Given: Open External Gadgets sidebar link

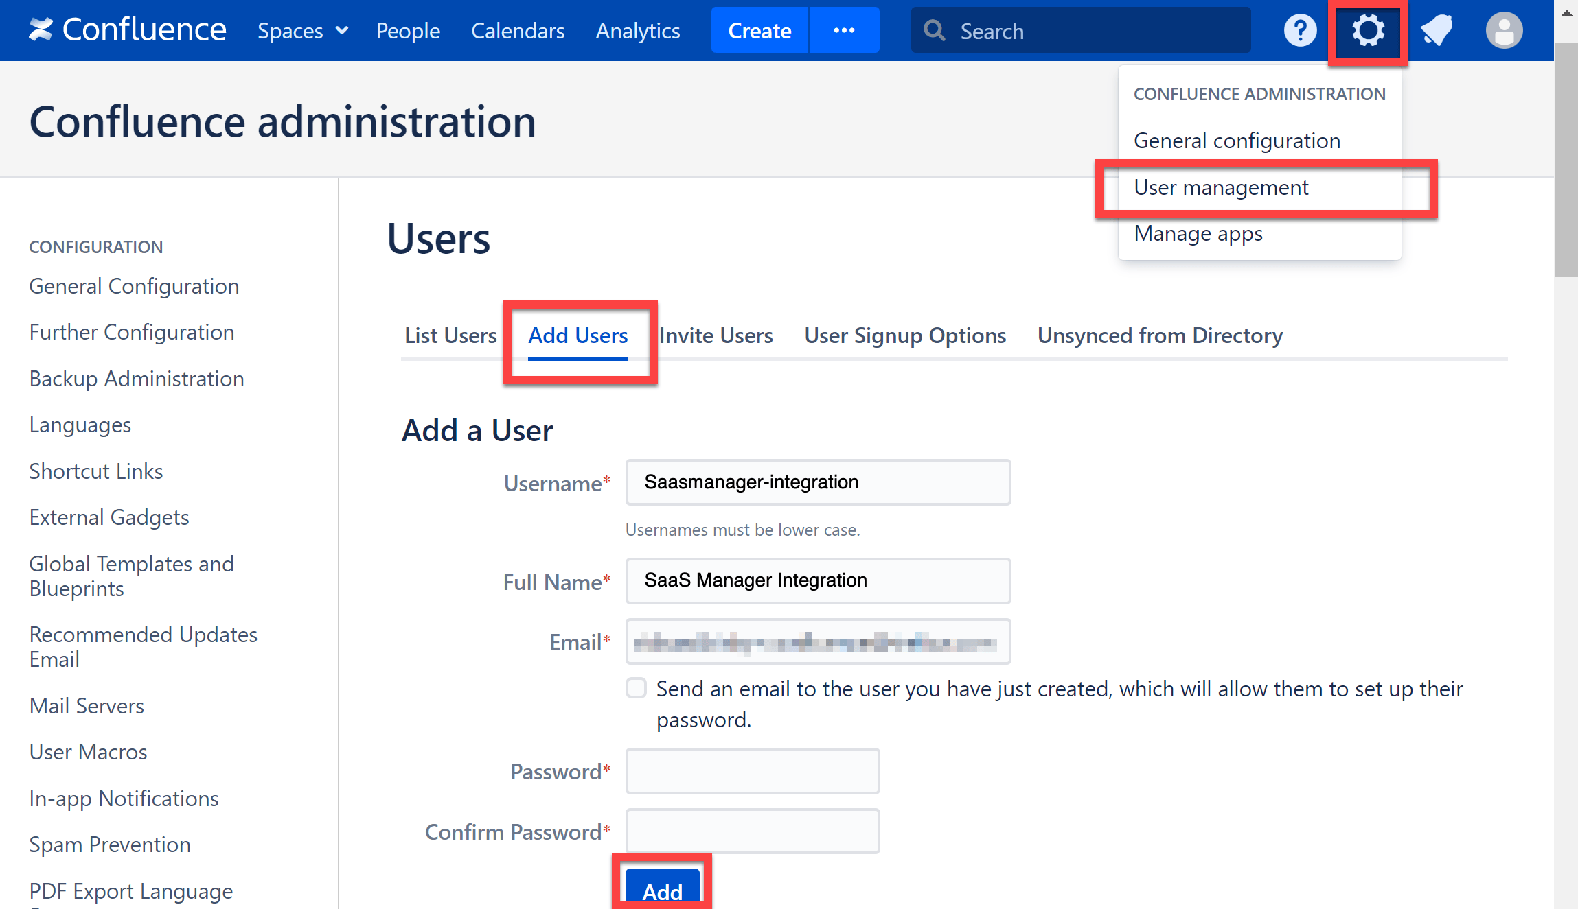Looking at the screenshot, I should (x=109, y=517).
